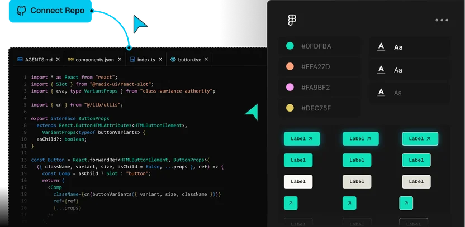Viewport: 465px width, 227px height.
Task: Click "<Comp" tag on line 17
Action: coord(55,187)
